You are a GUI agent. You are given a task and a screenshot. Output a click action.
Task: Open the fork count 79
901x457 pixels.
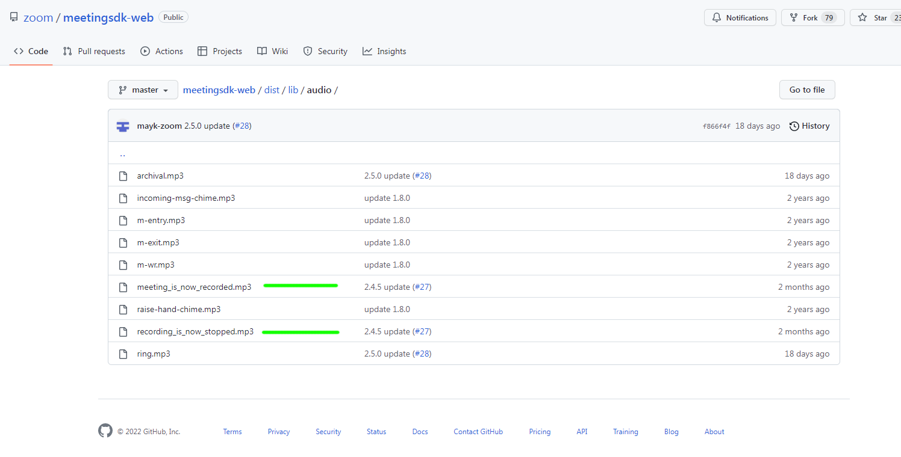829,18
